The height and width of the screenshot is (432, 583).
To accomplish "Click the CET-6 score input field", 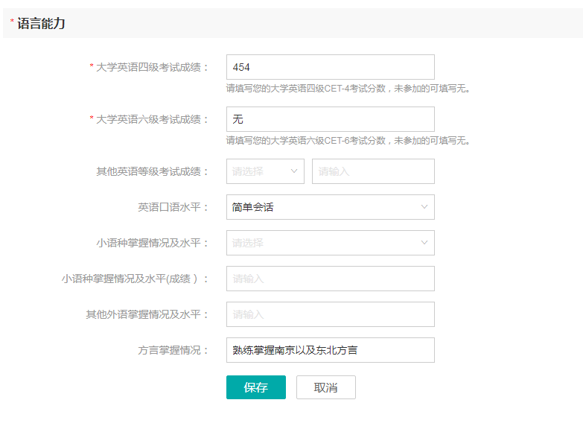I will (x=330, y=119).
